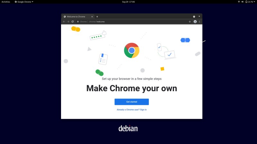Image resolution: width=257 pixels, height=144 pixels.
Task: Open the profile avatar icon in toolbar
Action: tap(195, 21)
